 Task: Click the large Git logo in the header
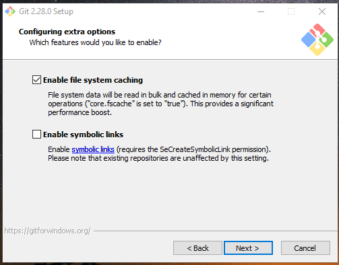[317, 40]
